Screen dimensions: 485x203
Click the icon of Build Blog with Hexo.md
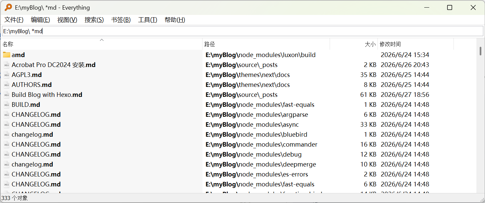[x=7, y=95]
